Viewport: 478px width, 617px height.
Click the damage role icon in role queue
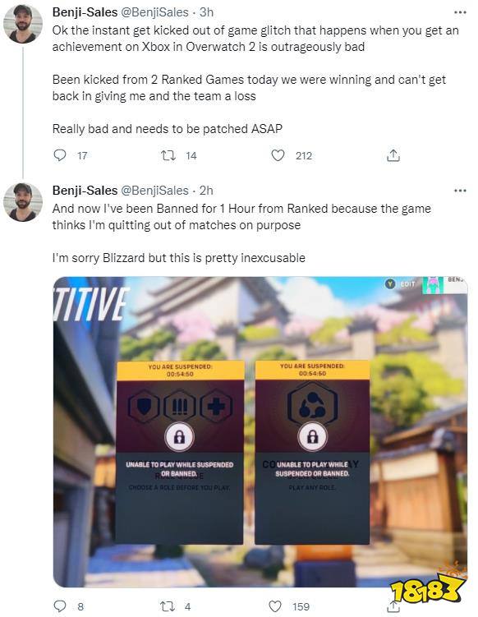(x=179, y=406)
